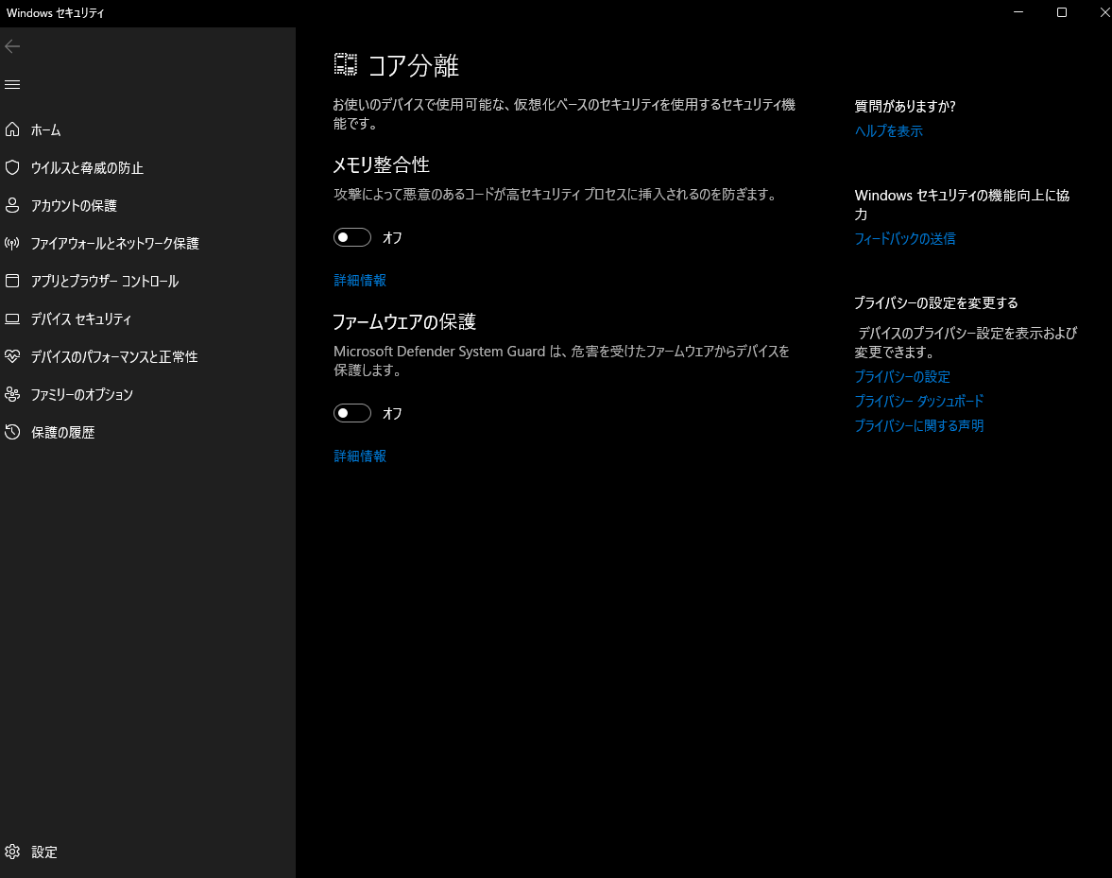The width and height of the screenshot is (1112, 878).
Task: Open アプリとブラウザー コントロール settings
Action: [x=117, y=281]
